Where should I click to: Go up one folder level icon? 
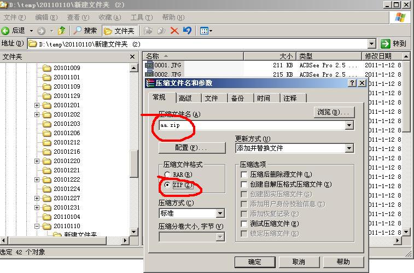[61, 31]
